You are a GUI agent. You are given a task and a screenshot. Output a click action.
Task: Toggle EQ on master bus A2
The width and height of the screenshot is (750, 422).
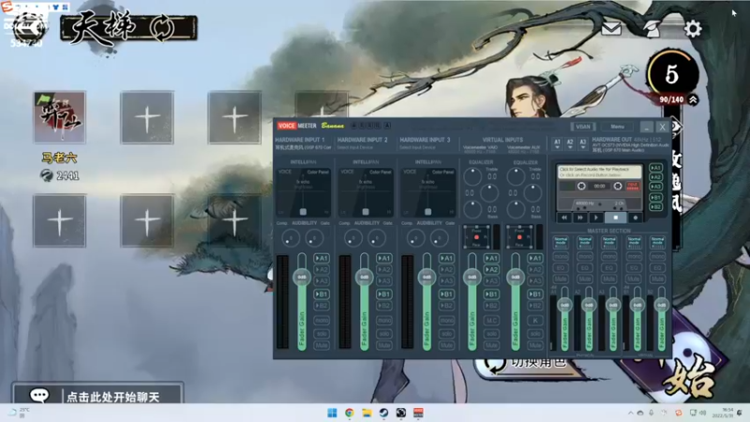point(585,267)
